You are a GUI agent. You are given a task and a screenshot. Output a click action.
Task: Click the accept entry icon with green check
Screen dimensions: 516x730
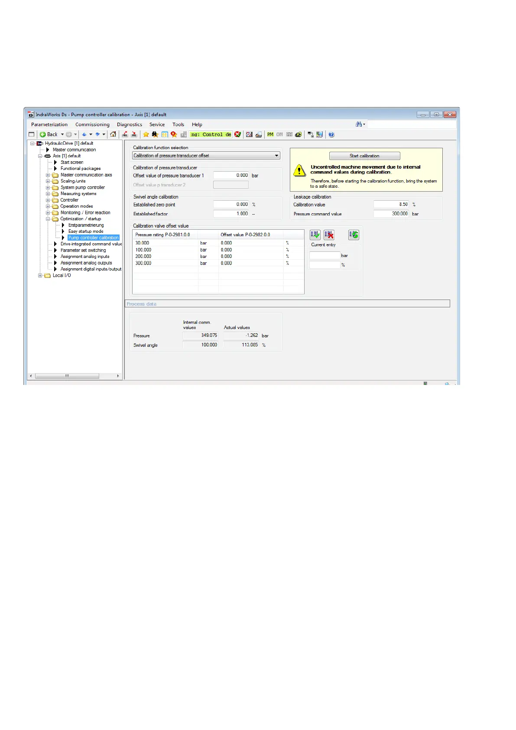point(315,235)
